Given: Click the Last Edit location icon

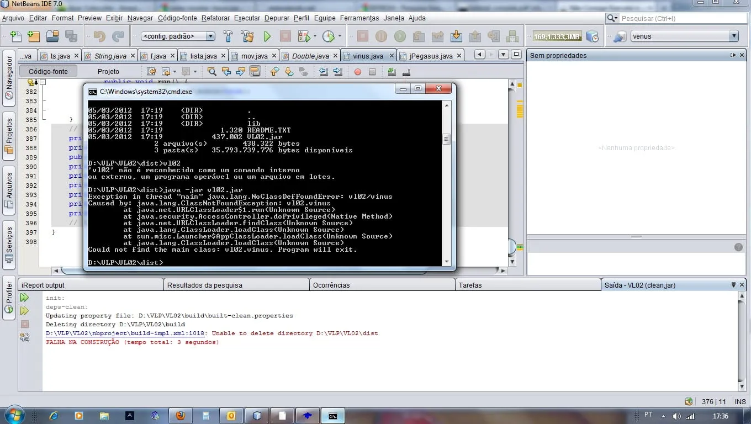Looking at the screenshot, I should coord(151,72).
